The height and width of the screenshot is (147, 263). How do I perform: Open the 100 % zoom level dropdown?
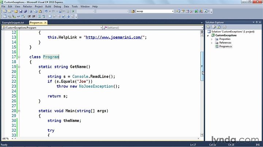pos(12,139)
